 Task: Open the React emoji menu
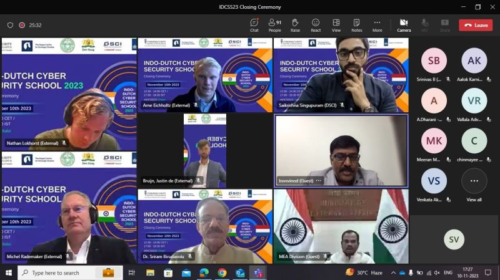tap(316, 25)
